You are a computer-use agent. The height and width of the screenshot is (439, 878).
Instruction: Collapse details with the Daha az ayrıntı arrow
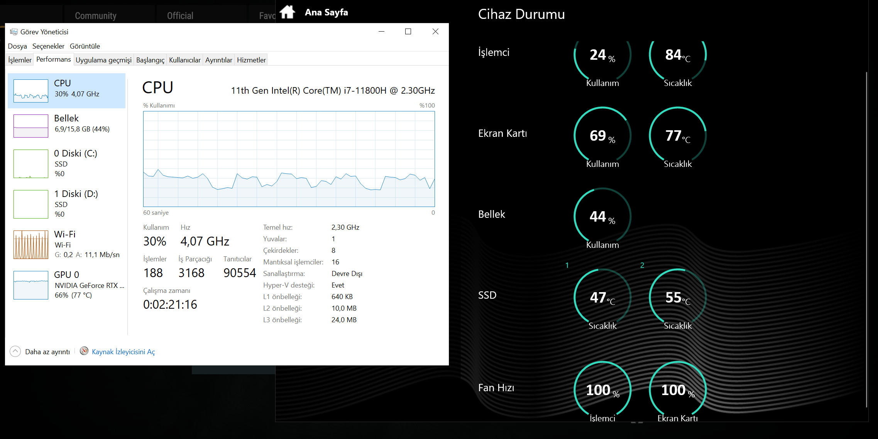click(15, 351)
